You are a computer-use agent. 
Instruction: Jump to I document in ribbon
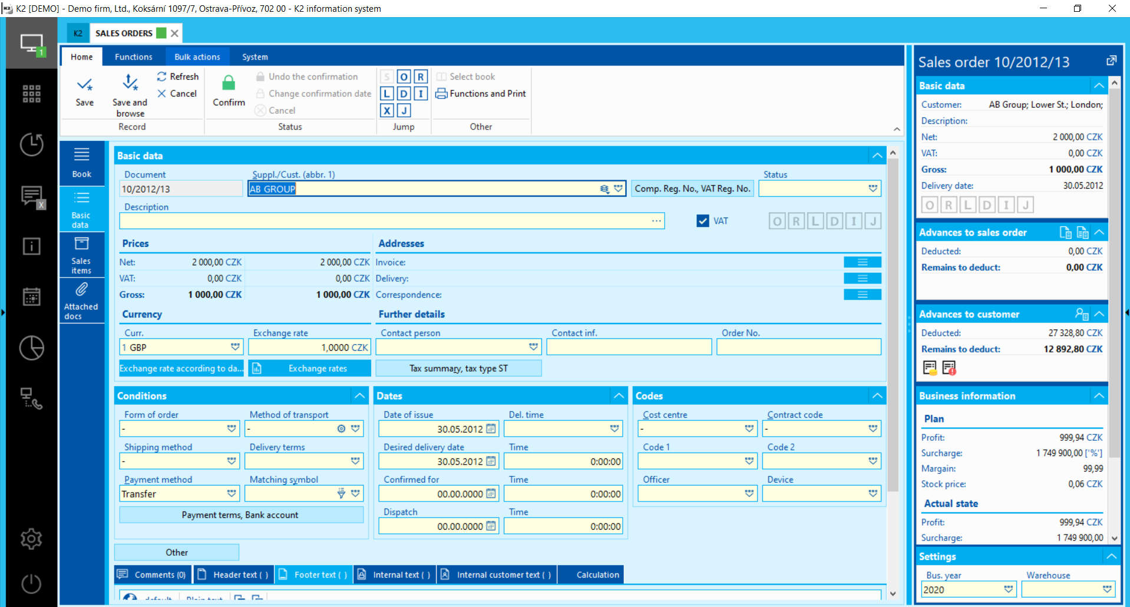[421, 94]
